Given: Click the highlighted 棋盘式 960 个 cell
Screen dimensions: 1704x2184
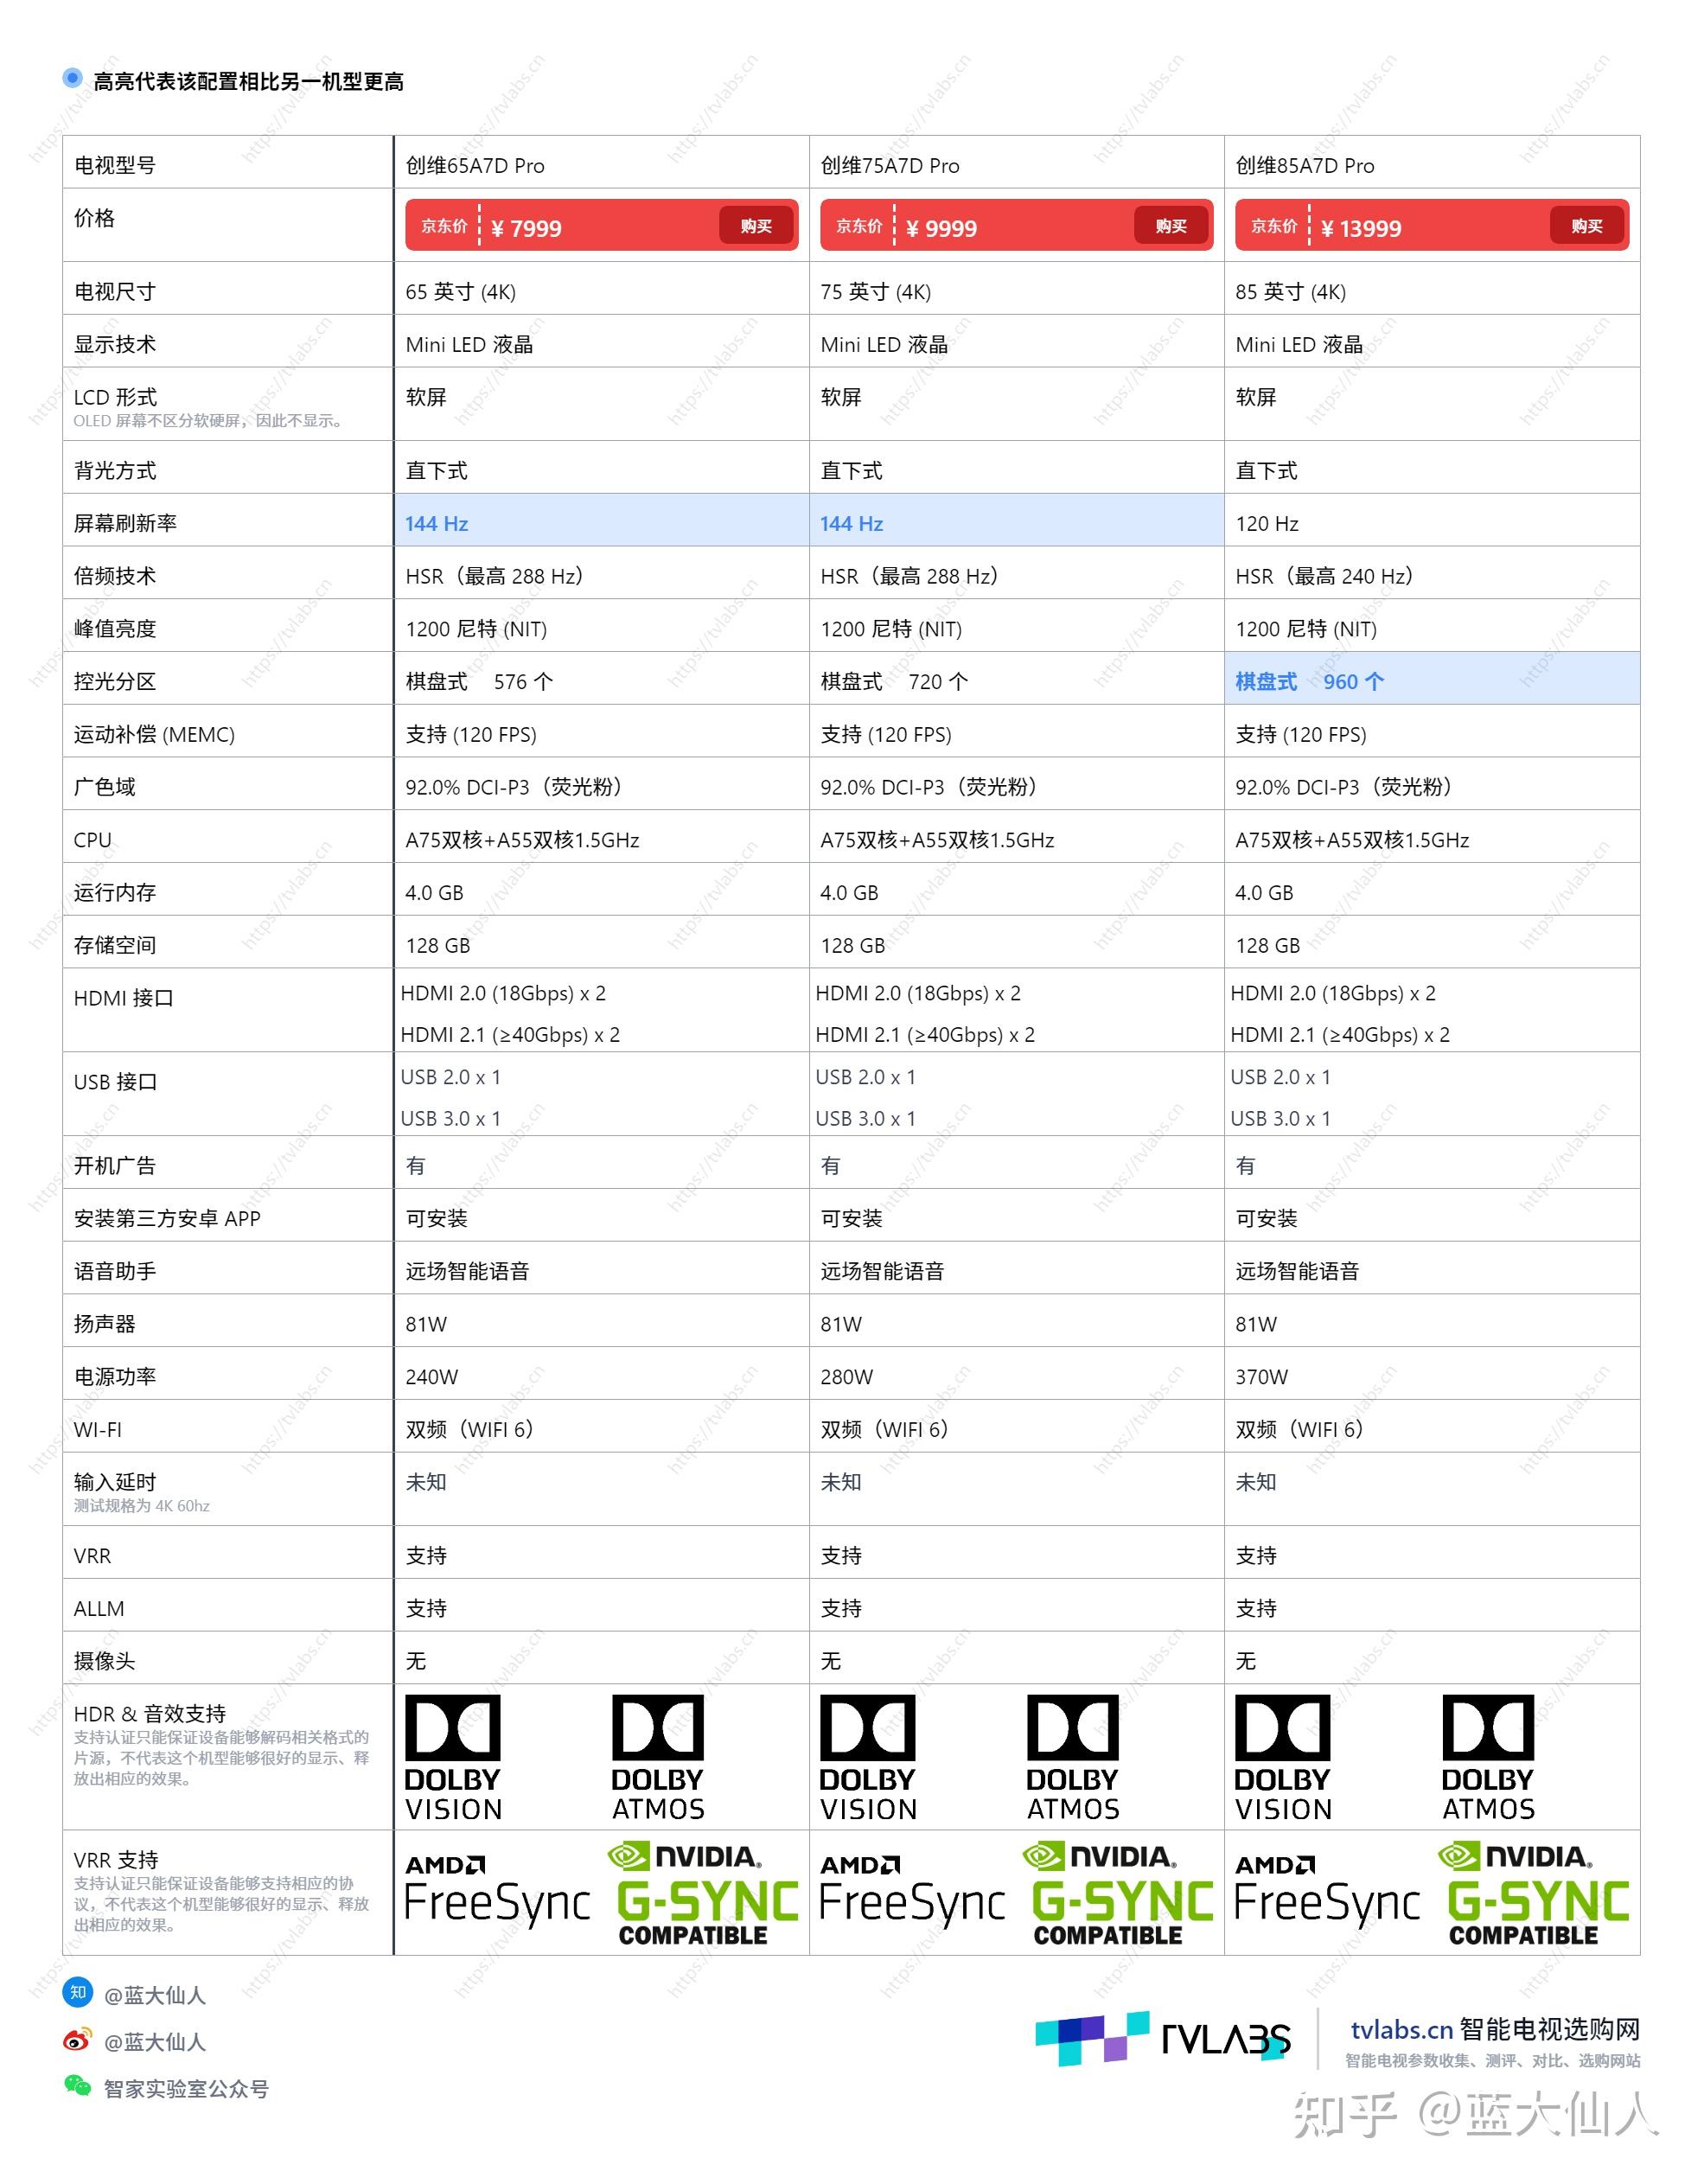Looking at the screenshot, I should pos(1432,678).
